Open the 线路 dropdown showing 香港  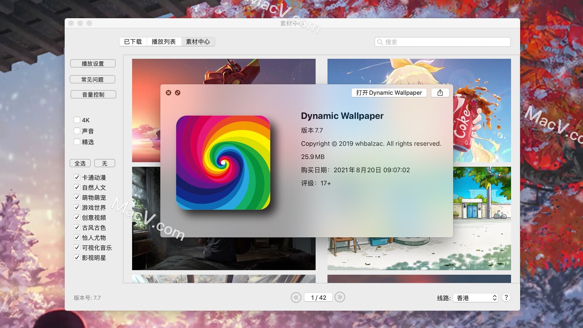coord(476,298)
